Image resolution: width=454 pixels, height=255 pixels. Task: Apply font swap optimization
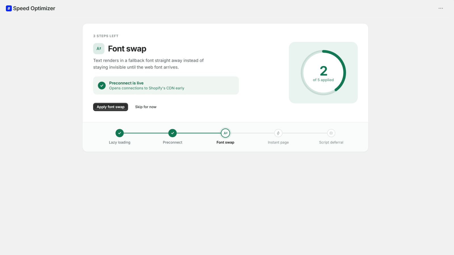coord(111,107)
